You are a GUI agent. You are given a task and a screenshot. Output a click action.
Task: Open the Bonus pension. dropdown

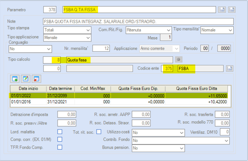(x=158, y=148)
